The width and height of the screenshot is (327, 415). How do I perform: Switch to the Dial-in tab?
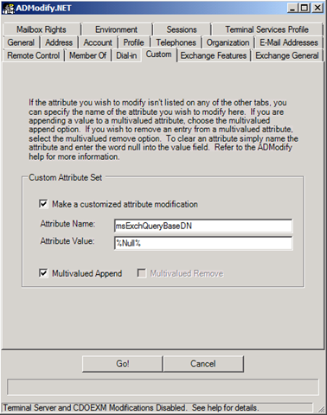[126, 55]
